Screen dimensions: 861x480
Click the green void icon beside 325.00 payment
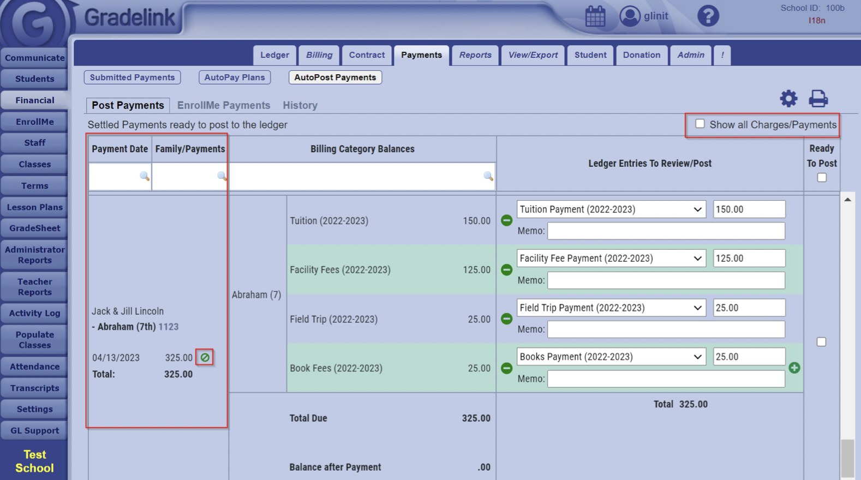(205, 358)
